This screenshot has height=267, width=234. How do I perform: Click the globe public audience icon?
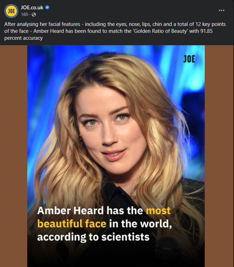pos(34,15)
